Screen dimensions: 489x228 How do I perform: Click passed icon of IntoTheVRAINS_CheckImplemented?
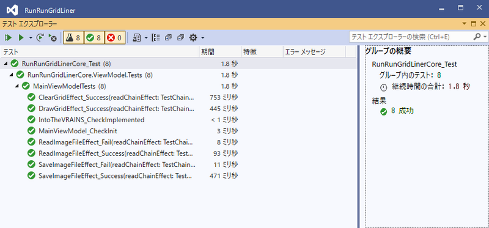[31, 119]
